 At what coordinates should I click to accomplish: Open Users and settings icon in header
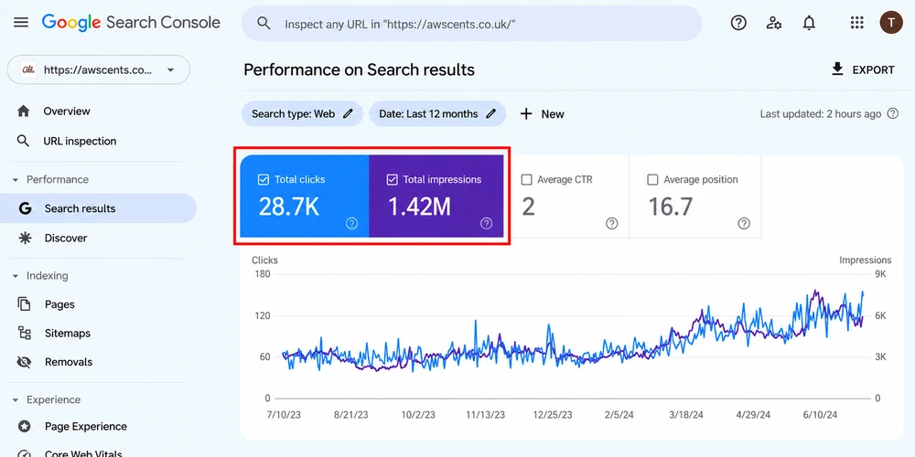click(x=774, y=23)
